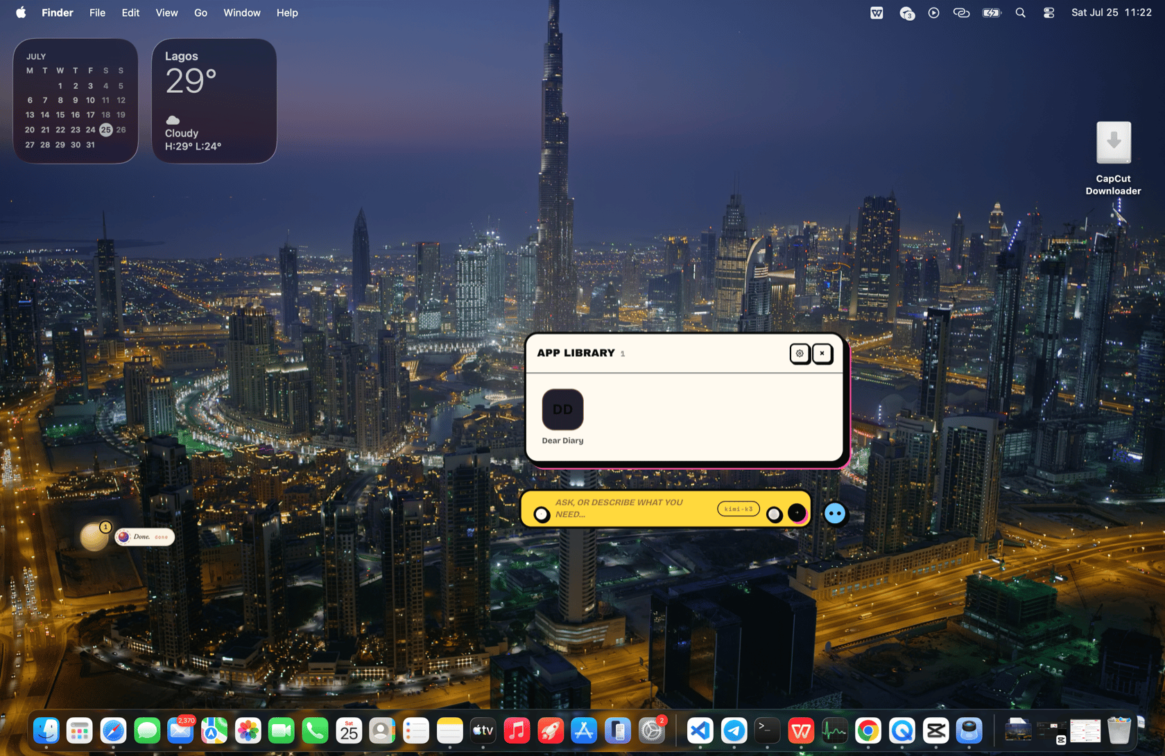Screen dimensions: 1165x756
Task: Open CapCut Downloader desktop icon
Action: [1114, 159]
